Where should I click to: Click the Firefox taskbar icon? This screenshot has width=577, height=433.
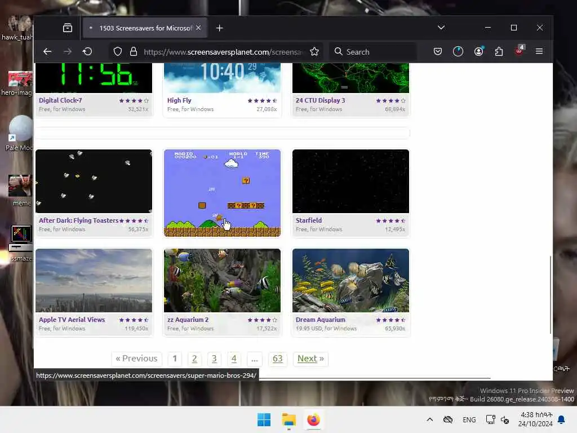click(313, 419)
